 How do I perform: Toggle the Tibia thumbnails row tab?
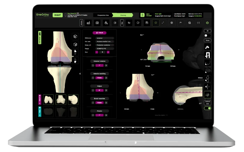(40, 112)
